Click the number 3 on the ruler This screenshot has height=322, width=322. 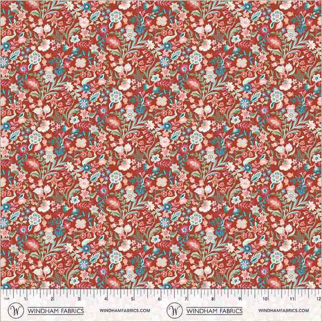(79, 299)
